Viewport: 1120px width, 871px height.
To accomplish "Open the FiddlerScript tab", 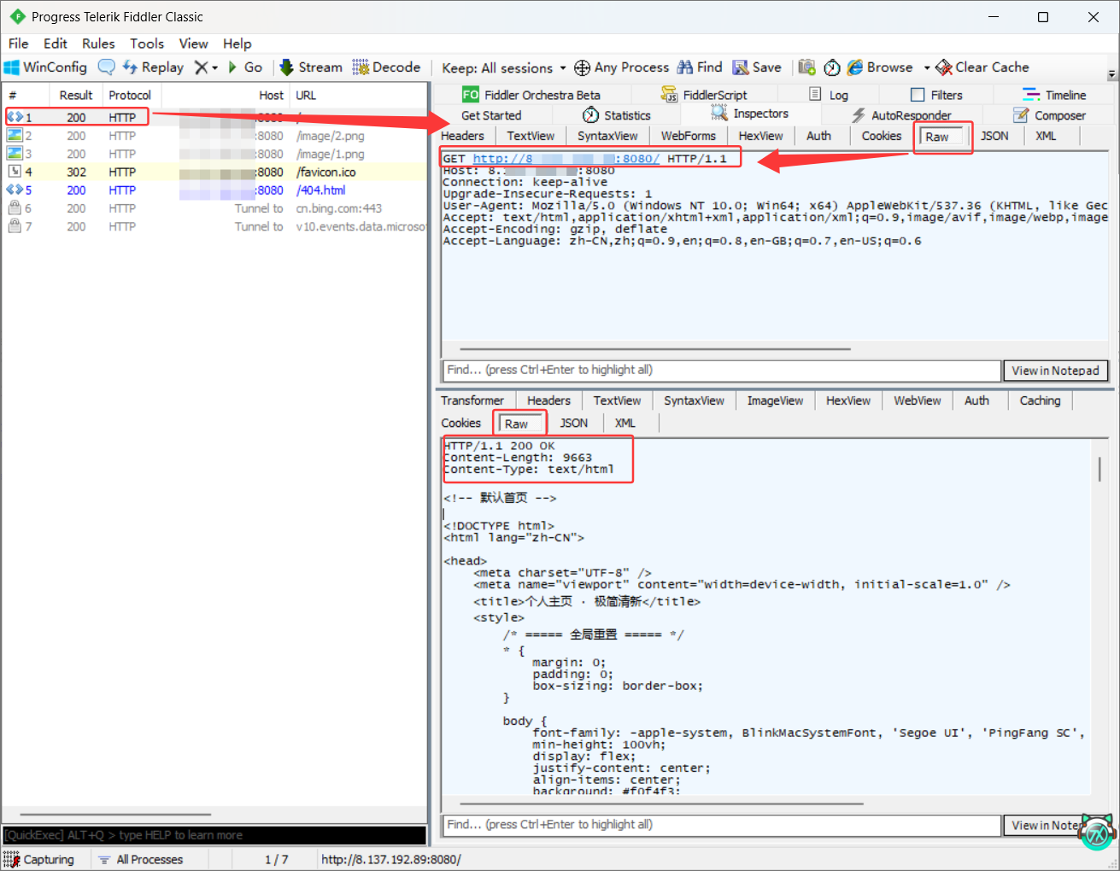I will tap(705, 95).
